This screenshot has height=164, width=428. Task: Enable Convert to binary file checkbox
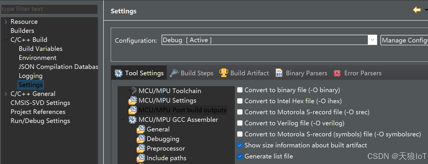pyautogui.click(x=240, y=90)
